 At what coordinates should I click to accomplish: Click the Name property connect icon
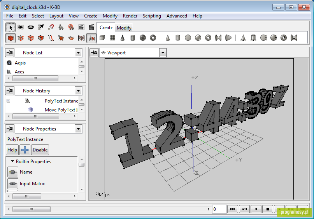point(13,172)
